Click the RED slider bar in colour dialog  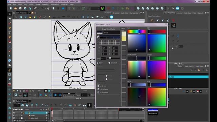coord(157,32)
